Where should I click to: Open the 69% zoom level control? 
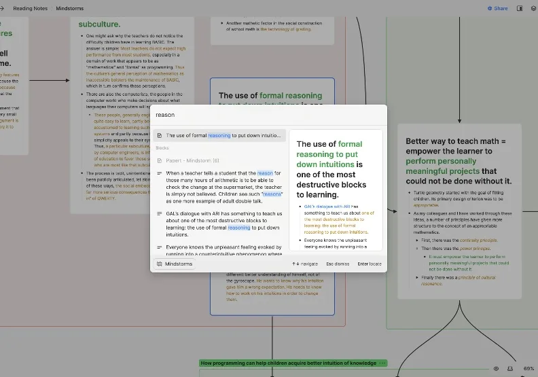click(528, 368)
